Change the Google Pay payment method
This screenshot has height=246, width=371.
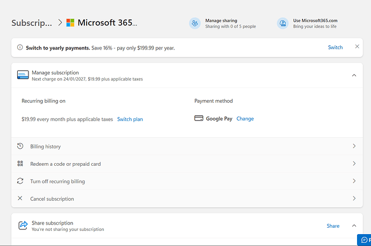tap(245, 118)
